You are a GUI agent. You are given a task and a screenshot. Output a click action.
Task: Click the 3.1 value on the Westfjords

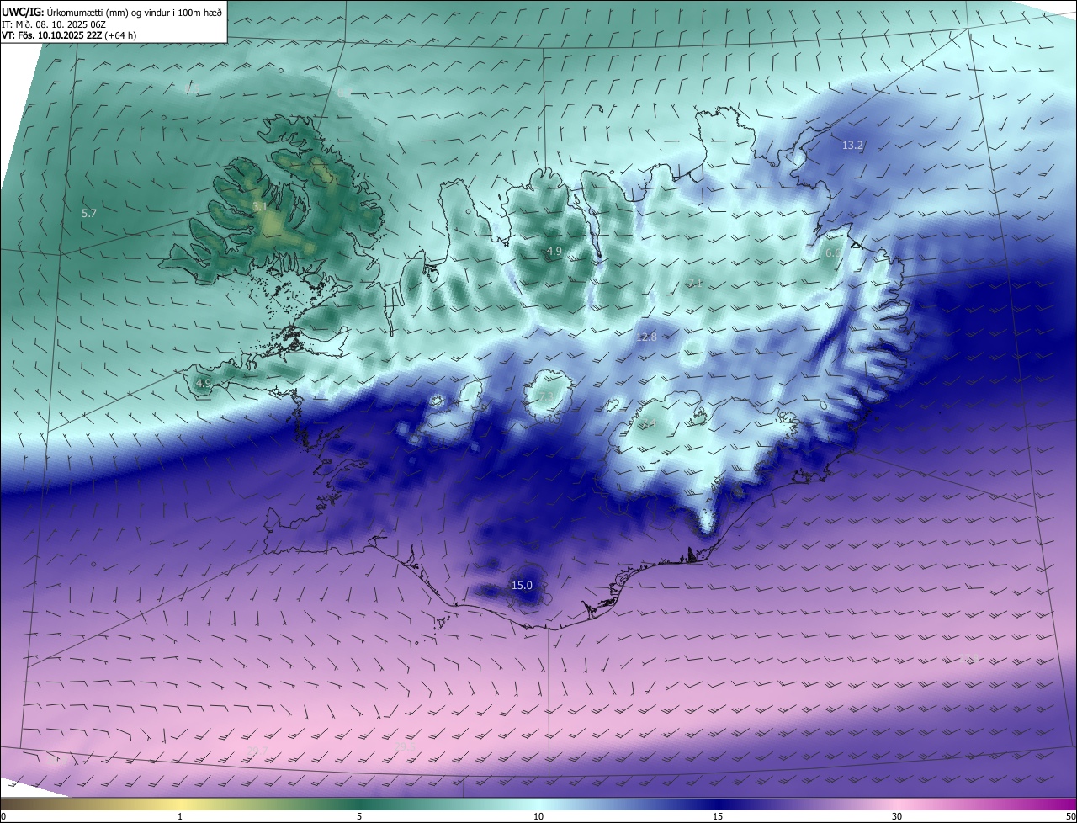[x=260, y=206]
